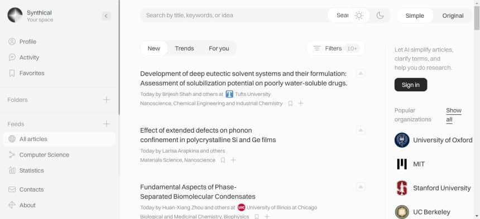480x219 pixels.
Task: Open the Computer Science feed
Action: pos(44,155)
